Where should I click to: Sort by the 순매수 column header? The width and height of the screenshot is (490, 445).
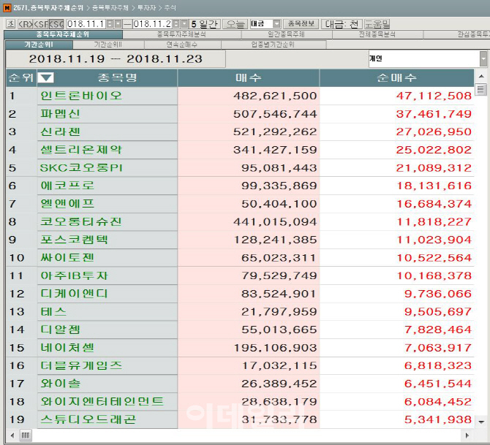(x=396, y=77)
